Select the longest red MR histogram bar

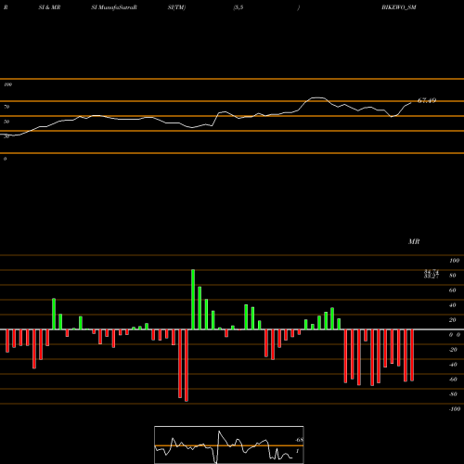click(187, 366)
